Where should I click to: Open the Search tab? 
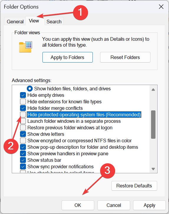click(x=54, y=22)
